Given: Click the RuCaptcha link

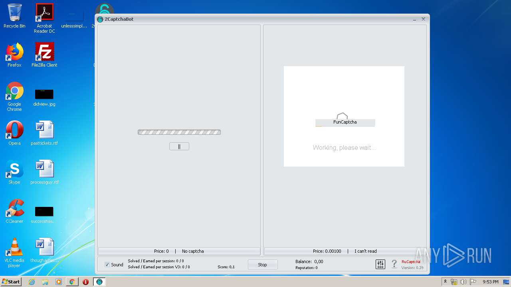Looking at the screenshot, I should pos(411,262).
